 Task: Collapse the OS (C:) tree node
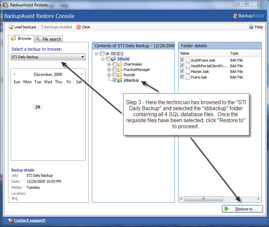(97, 54)
